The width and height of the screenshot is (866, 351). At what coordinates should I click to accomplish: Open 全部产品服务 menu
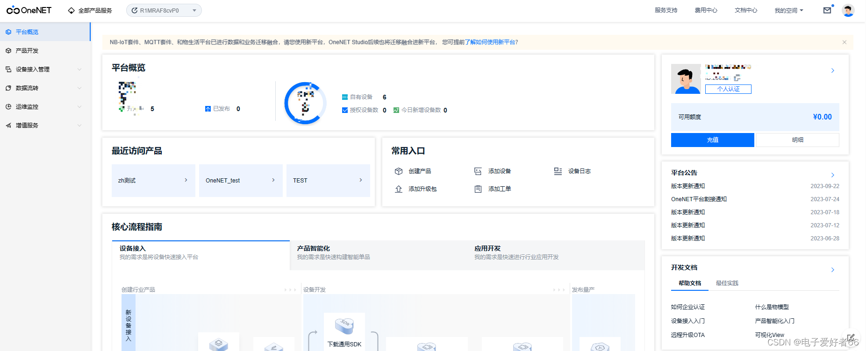pos(90,10)
